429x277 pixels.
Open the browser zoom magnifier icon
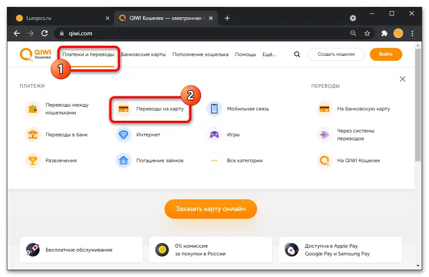coord(353,33)
